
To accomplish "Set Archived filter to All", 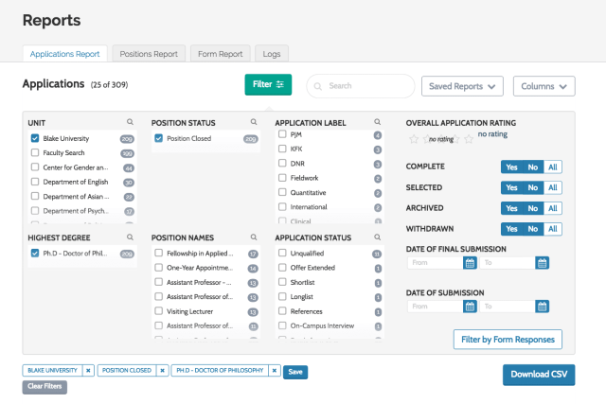I will tap(553, 208).
